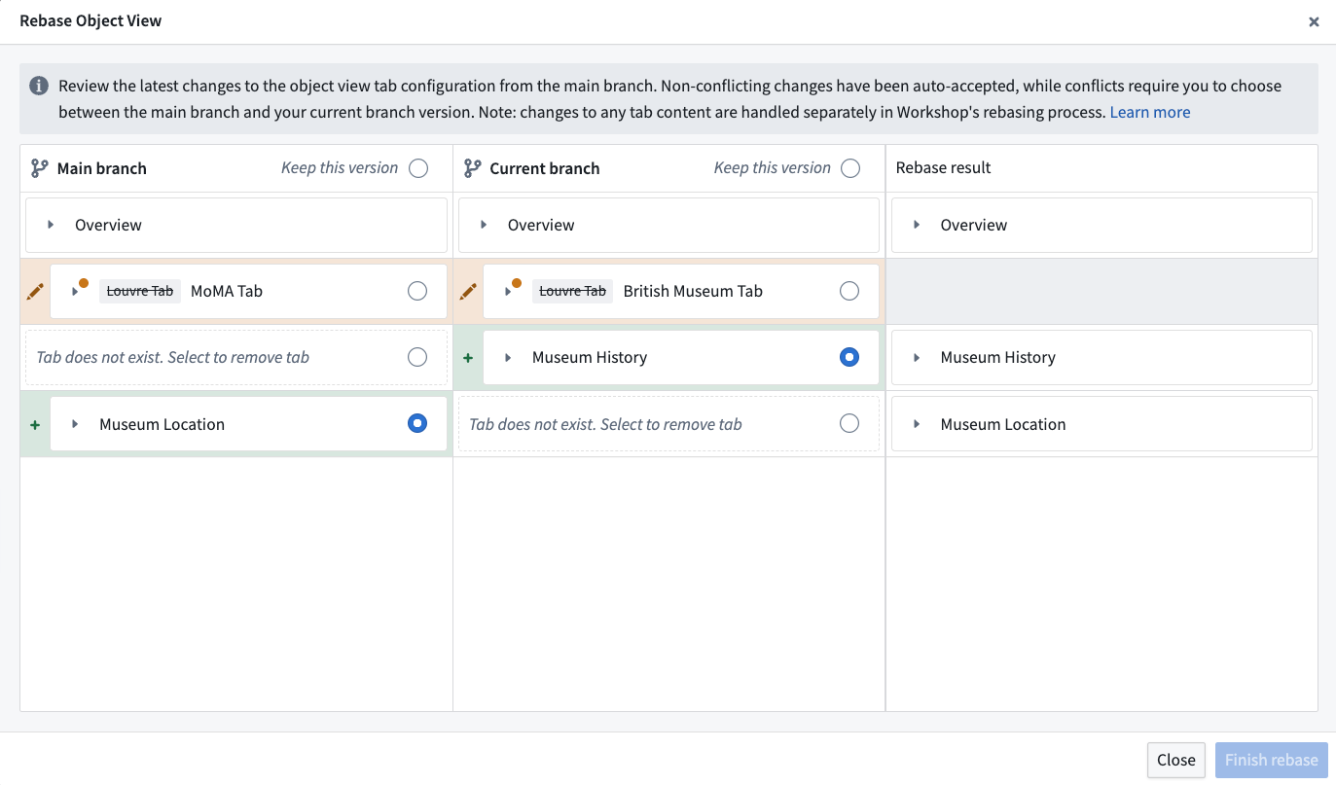
Task: Expand Museum Location in the Main branch column
Action: point(74,423)
